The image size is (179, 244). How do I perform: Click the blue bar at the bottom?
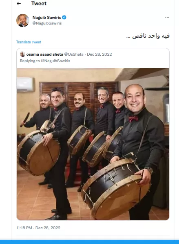(89, 242)
